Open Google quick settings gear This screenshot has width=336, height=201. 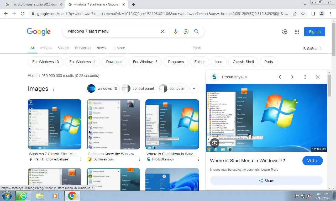285,32
